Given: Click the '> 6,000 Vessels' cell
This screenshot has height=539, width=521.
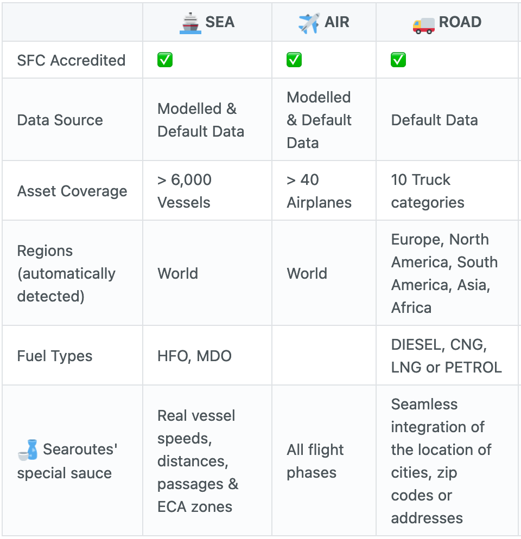Looking at the screenshot, I should tap(207, 191).
